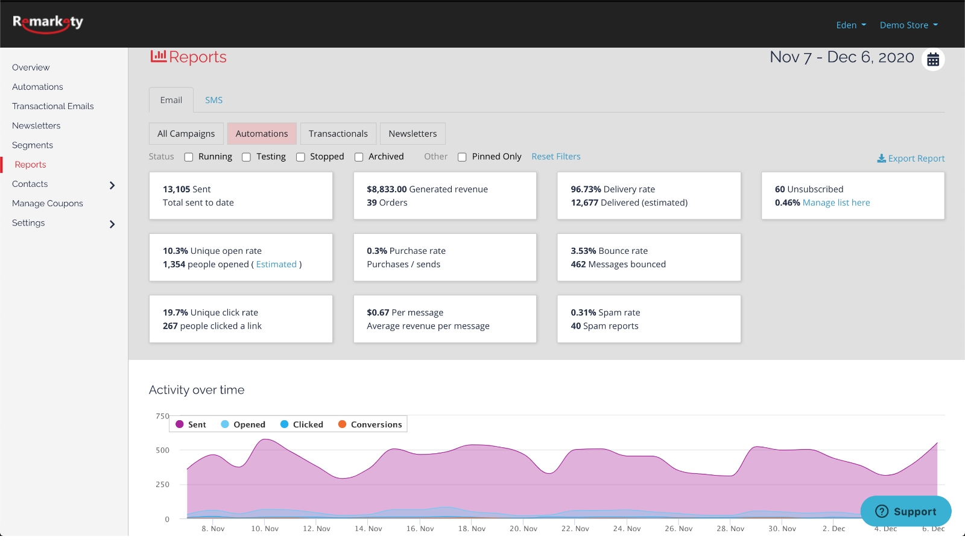Open Manage Coupons in sidebar
965x548 pixels.
[48, 203]
